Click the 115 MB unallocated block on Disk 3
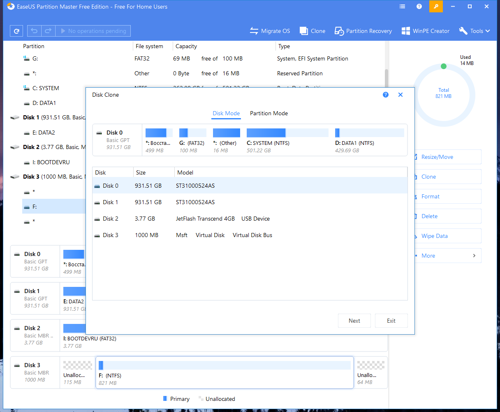This screenshot has width=500, height=412. [77, 372]
